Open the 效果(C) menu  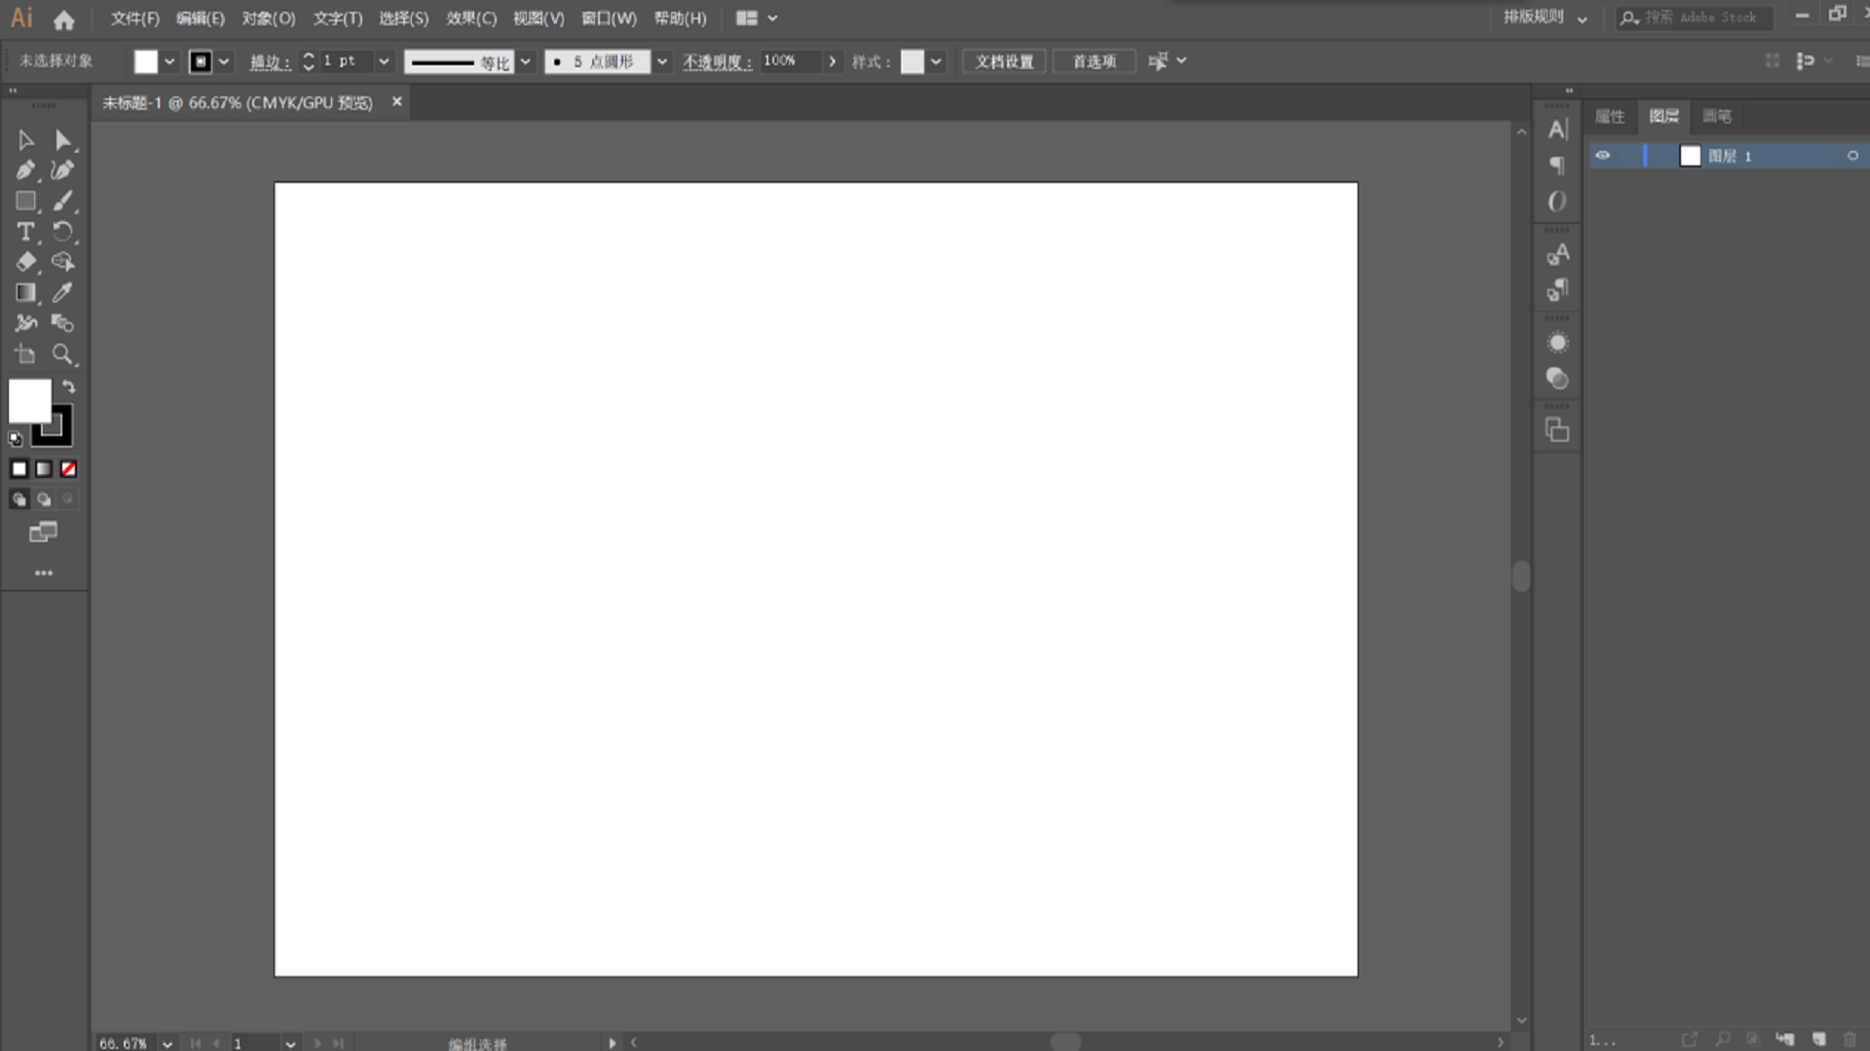(470, 18)
